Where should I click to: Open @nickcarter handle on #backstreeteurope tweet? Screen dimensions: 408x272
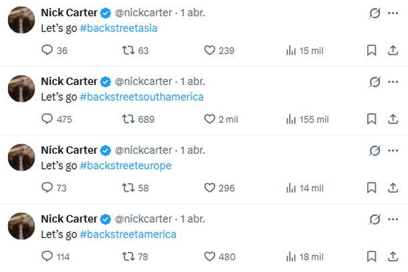(x=144, y=150)
